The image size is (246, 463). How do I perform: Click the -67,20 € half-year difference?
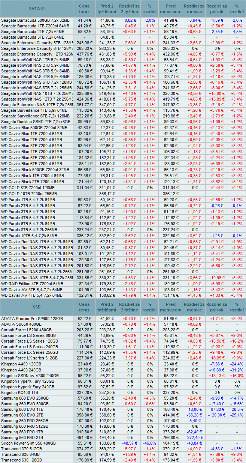(216, 409)
